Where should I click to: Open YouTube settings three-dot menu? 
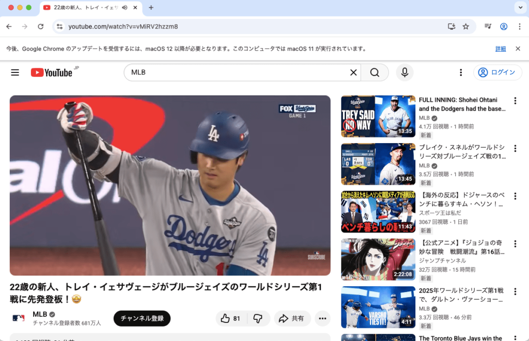pos(461,72)
